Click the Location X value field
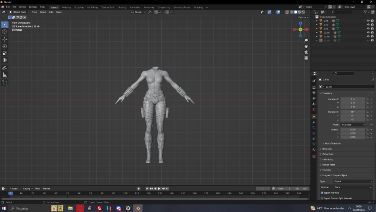This screenshot has height=212, width=376. point(353,99)
